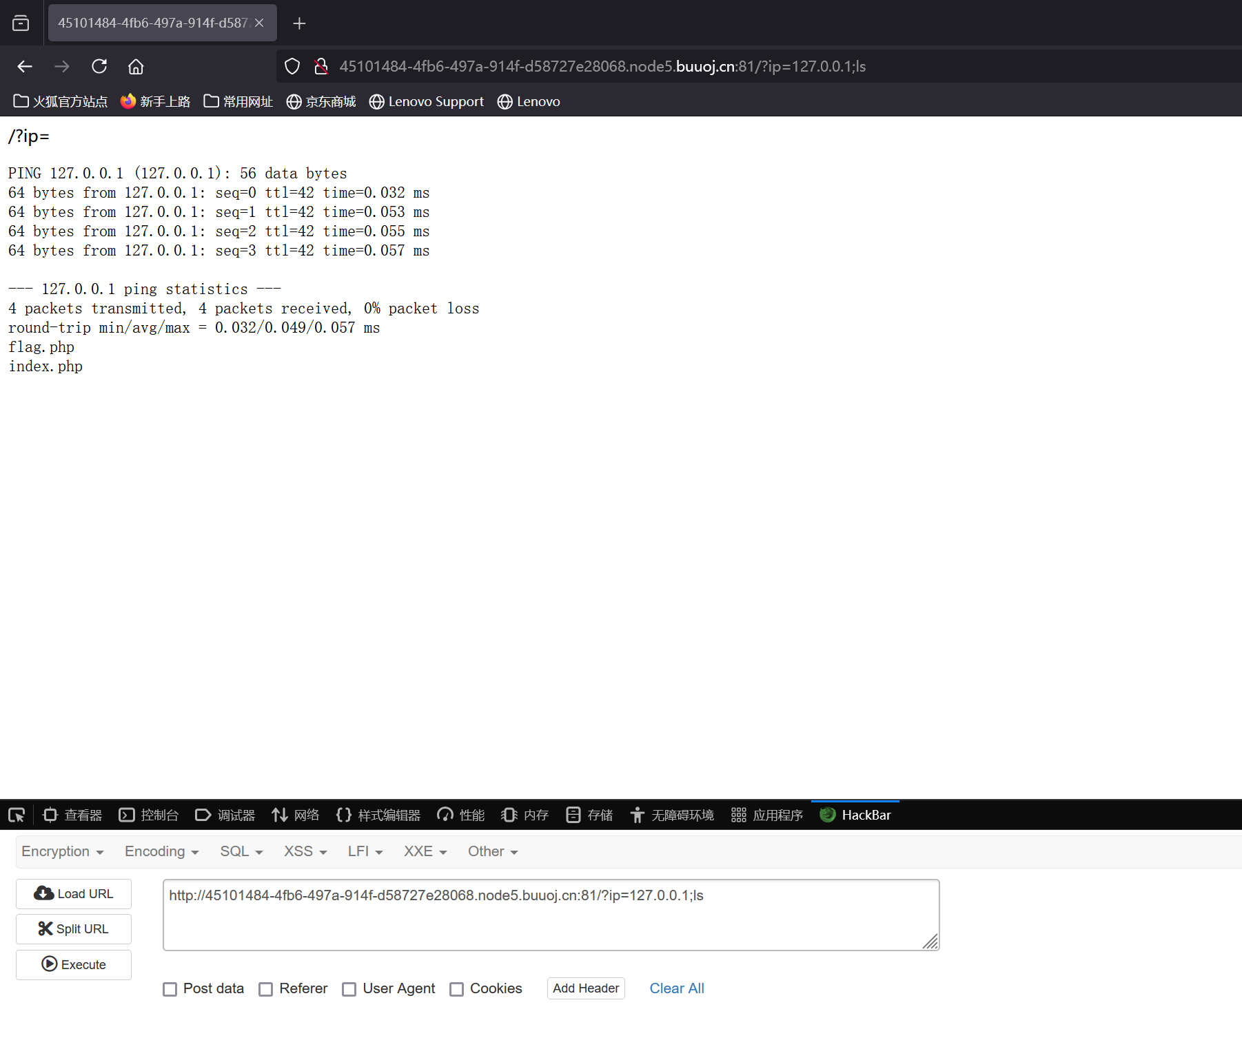Click the insecure connection padlock icon
Screen dimensions: 1242x1049
[320, 66]
